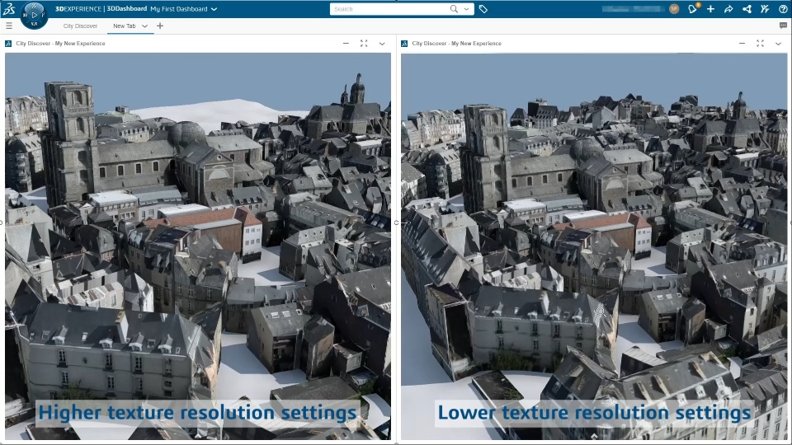The height and width of the screenshot is (445, 792).
Task: Click the 3DDashboard title text
Action: pyautogui.click(x=126, y=8)
